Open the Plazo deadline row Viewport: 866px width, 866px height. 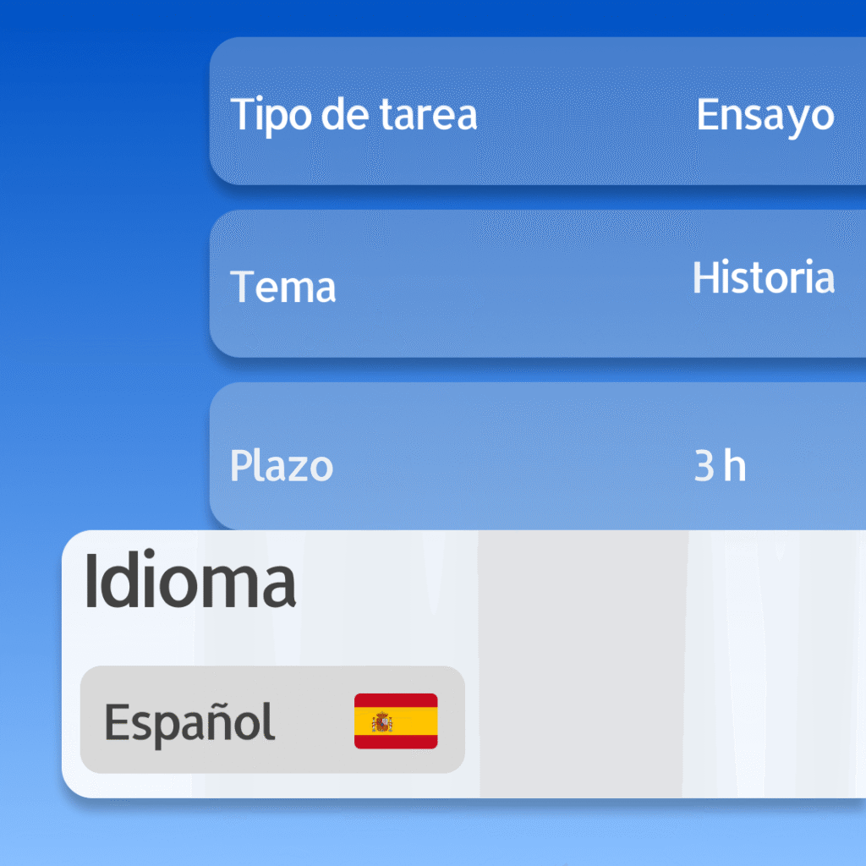[537, 456]
